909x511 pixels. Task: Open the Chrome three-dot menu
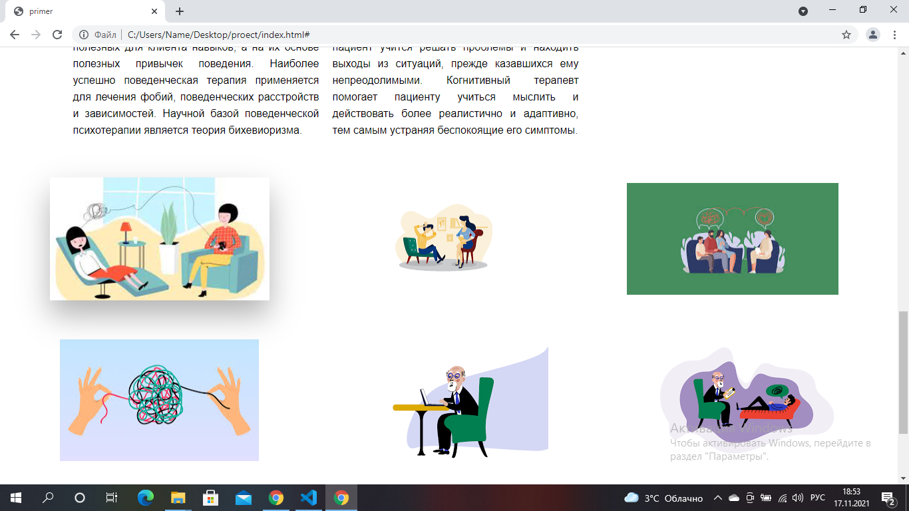[x=894, y=35]
